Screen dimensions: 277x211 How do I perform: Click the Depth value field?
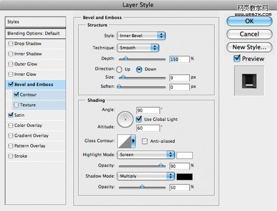coord(180,59)
